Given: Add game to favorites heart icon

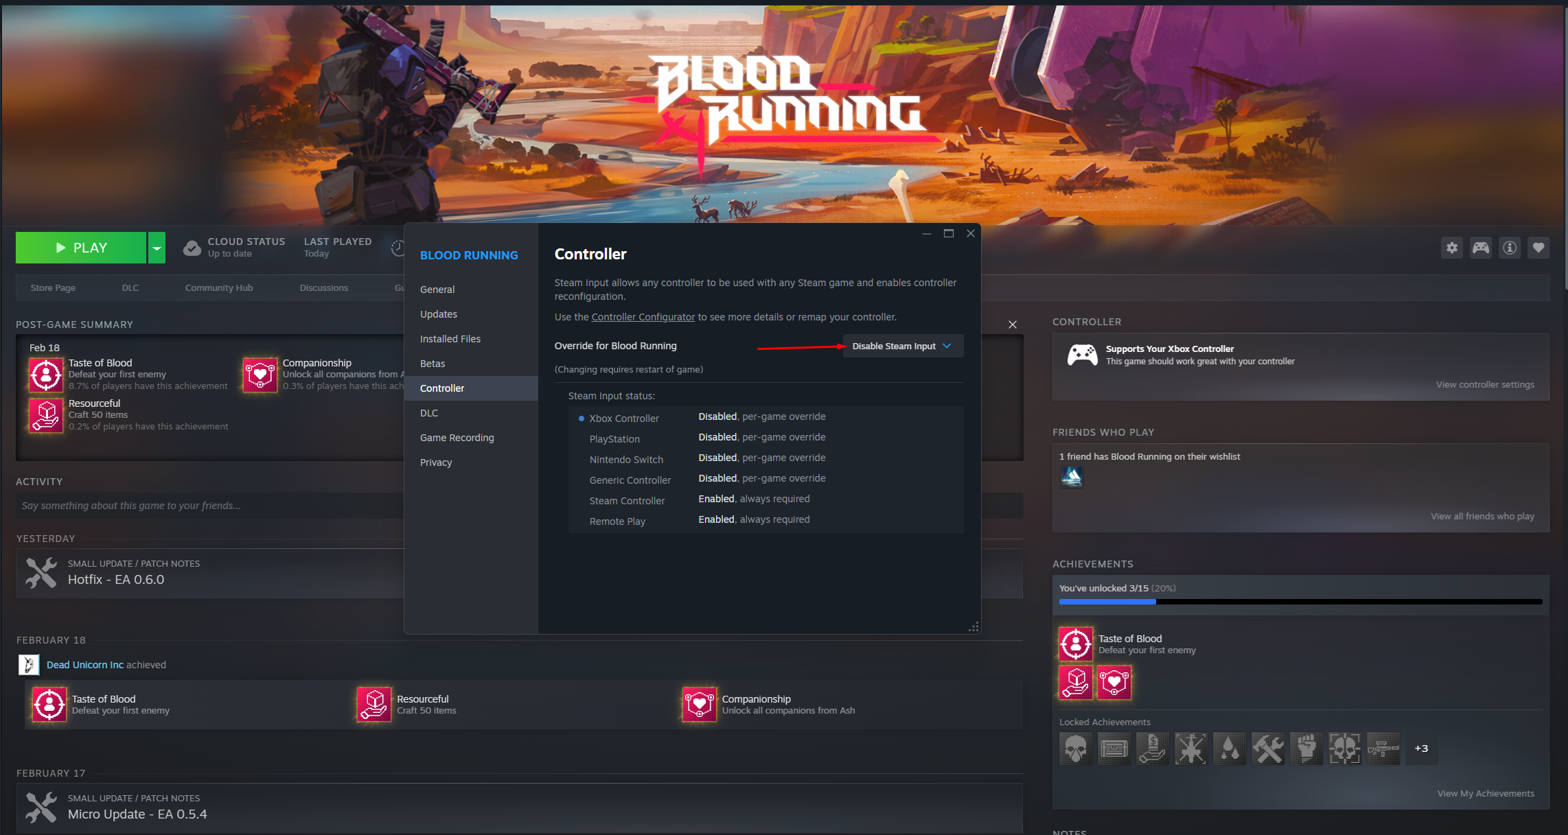Looking at the screenshot, I should 1538,248.
